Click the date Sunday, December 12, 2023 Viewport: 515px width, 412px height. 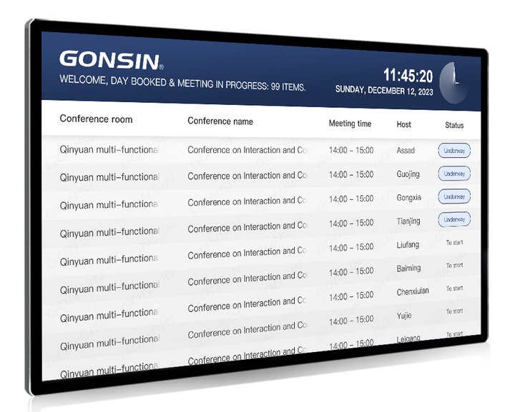pyautogui.click(x=384, y=91)
